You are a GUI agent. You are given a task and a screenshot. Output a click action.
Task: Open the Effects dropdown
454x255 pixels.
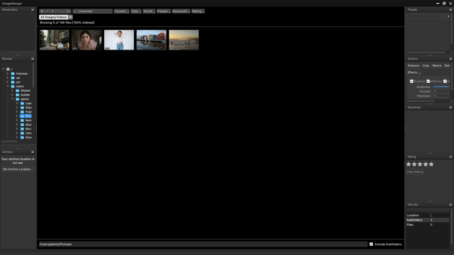coord(414,73)
